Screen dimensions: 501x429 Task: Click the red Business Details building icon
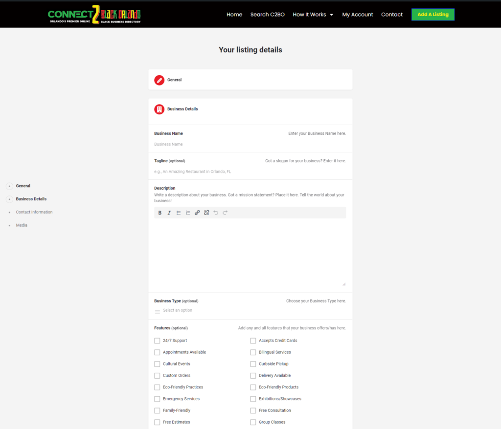(x=159, y=109)
